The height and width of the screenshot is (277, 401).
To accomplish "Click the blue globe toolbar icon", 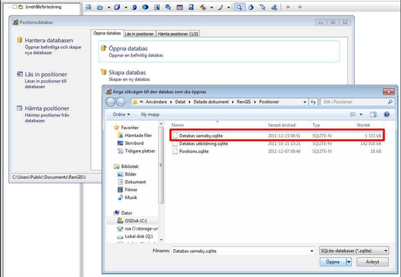I will pos(134,7).
